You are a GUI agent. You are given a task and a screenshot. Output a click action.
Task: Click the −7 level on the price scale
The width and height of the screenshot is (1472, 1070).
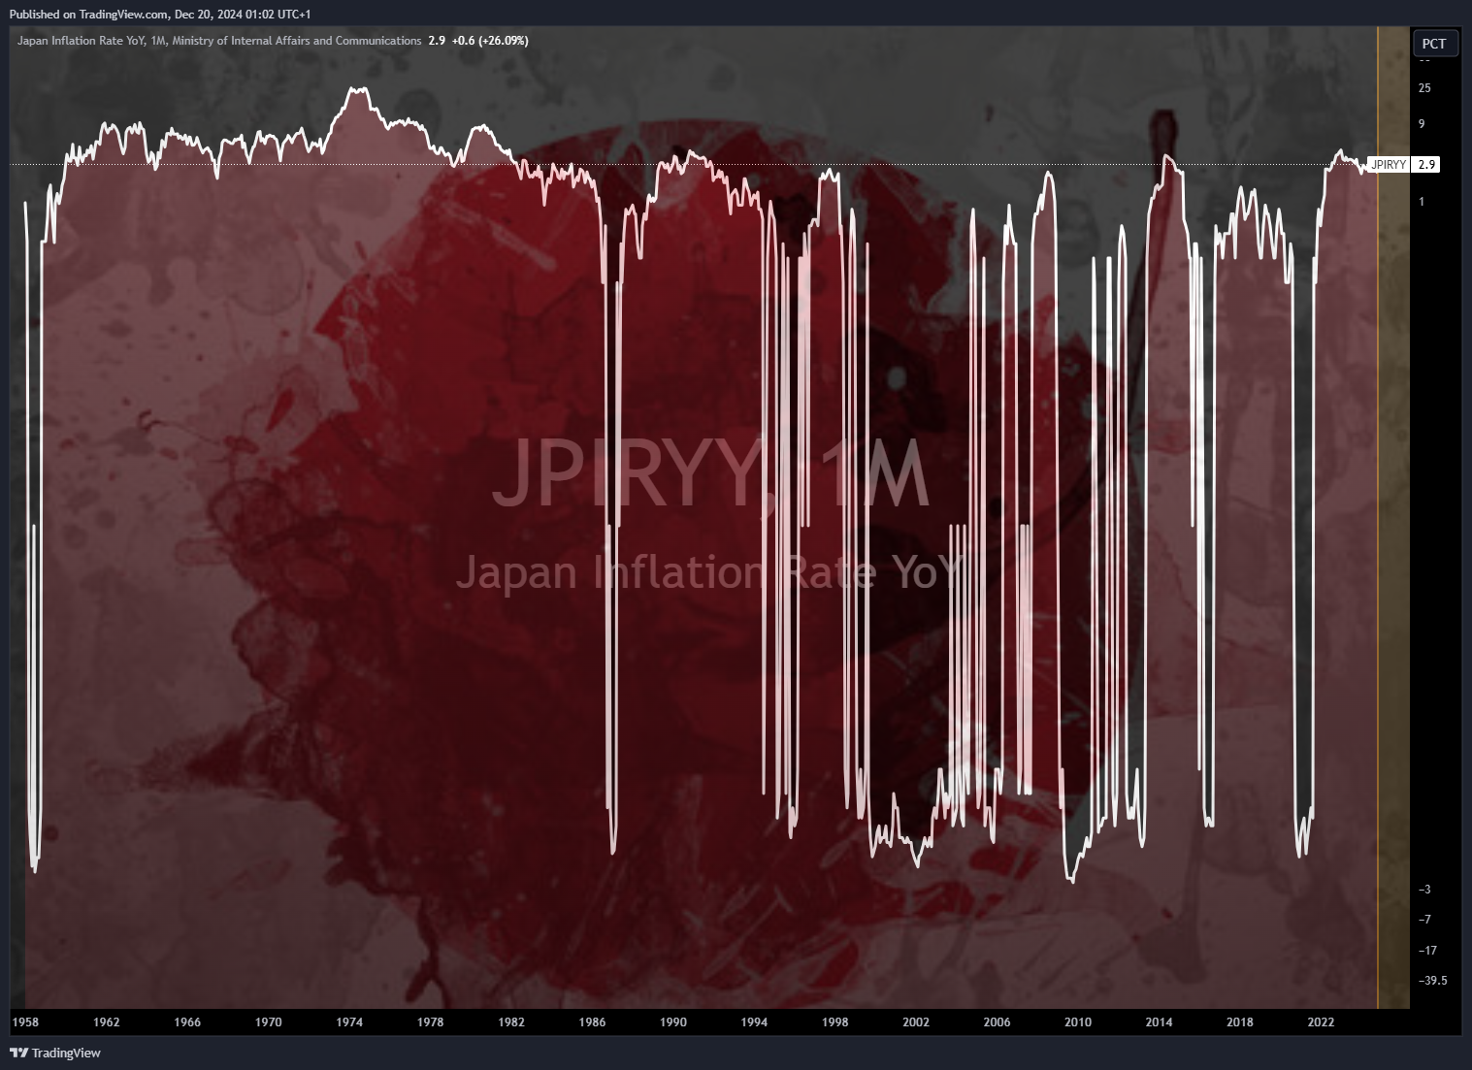click(1424, 920)
